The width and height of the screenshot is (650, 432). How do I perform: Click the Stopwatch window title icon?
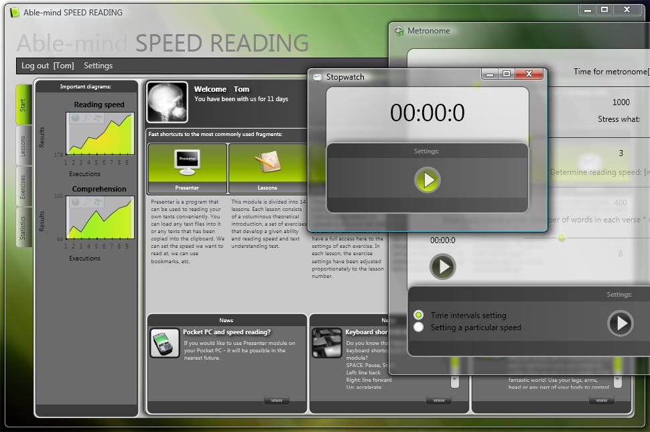click(318, 77)
